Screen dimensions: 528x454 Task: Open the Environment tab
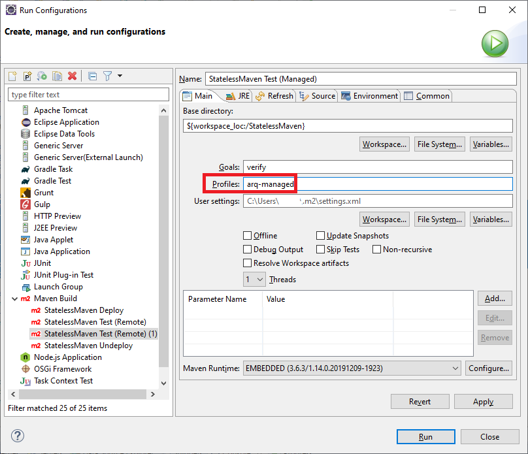[x=369, y=96]
